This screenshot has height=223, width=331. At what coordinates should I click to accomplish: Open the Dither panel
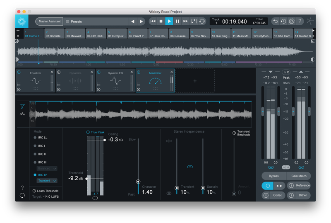(x=303, y=195)
